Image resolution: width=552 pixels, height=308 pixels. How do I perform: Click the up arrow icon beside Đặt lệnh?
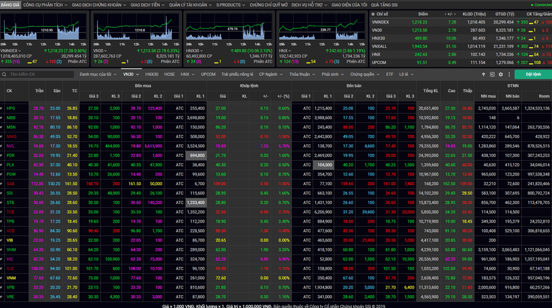tap(483, 75)
